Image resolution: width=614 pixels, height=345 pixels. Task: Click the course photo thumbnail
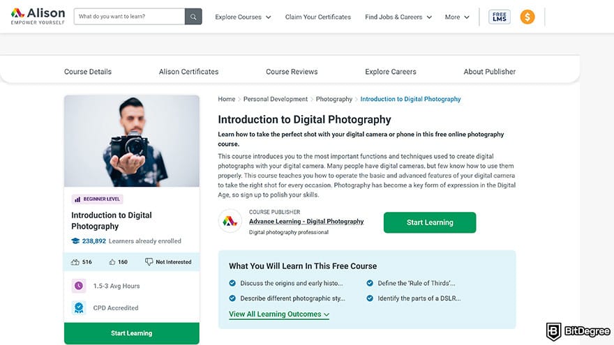coord(132,141)
